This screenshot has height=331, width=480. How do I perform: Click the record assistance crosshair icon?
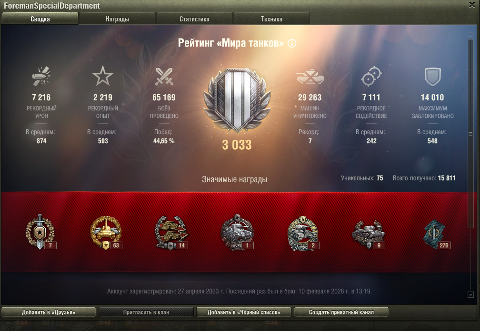[371, 76]
